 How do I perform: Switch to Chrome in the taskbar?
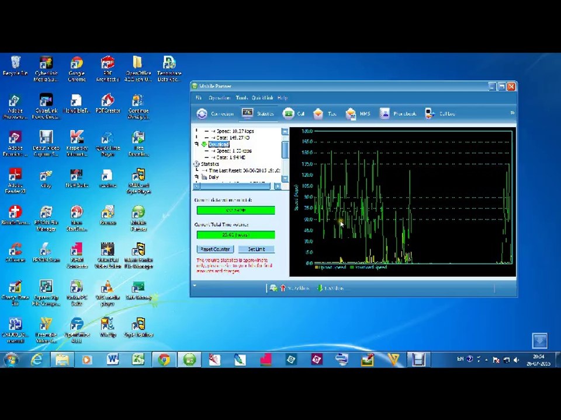164,360
